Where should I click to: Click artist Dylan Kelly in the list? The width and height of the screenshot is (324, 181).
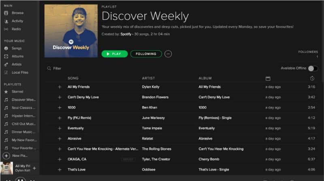point(151,87)
